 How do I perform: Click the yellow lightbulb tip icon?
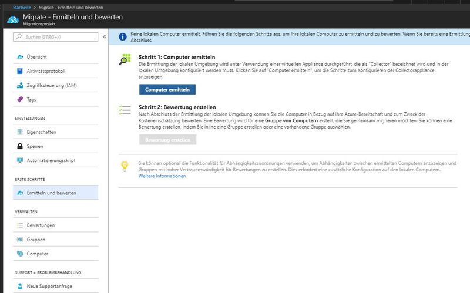click(x=125, y=166)
